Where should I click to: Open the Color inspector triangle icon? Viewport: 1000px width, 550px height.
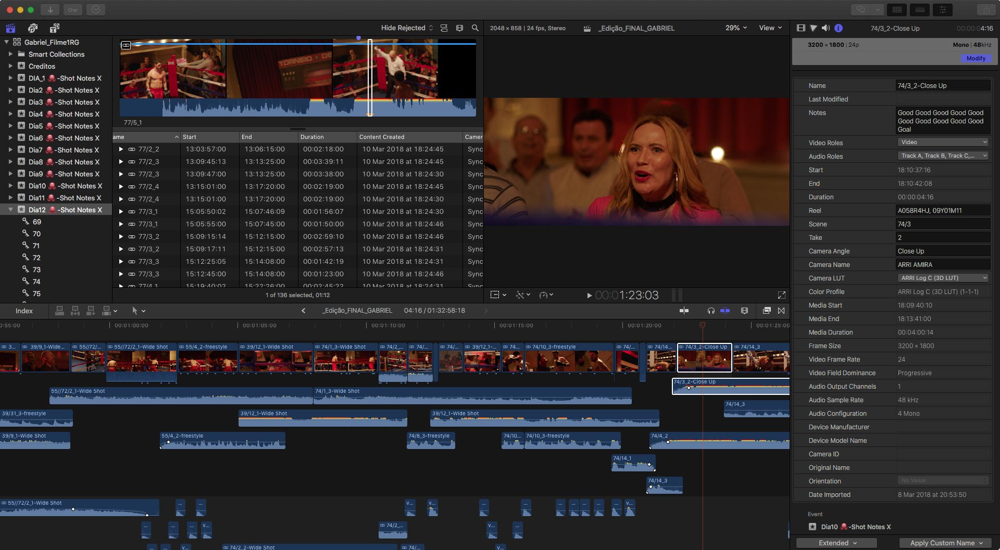pyautogui.click(x=814, y=28)
